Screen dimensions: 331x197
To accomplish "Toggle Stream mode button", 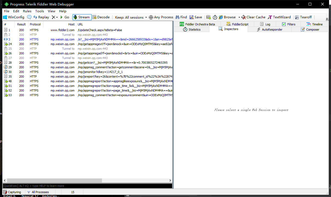I will click(x=82, y=17).
